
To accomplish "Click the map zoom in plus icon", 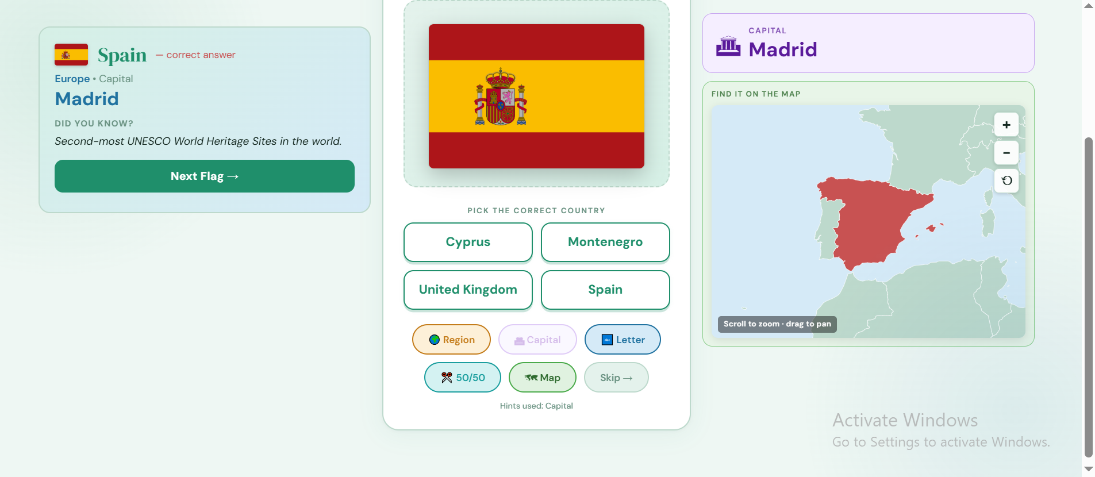I will 1006,125.
